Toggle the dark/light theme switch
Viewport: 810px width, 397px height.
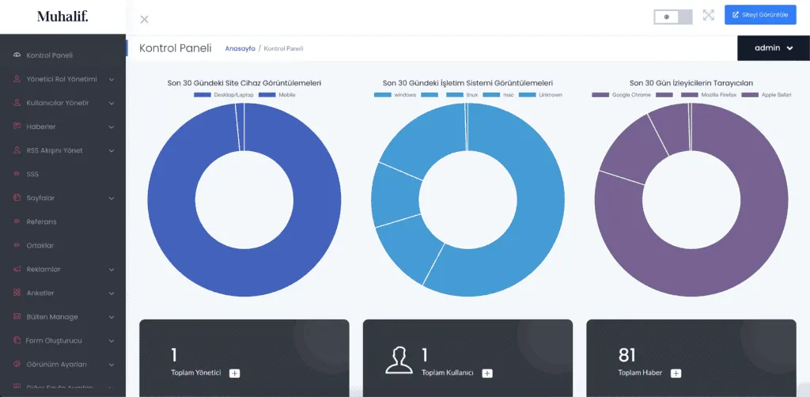pyautogui.click(x=672, y=16)
